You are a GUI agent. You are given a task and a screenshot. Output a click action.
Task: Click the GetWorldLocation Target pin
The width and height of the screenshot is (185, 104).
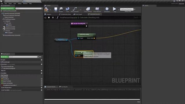pyautogui.click(x=79, y=38)
